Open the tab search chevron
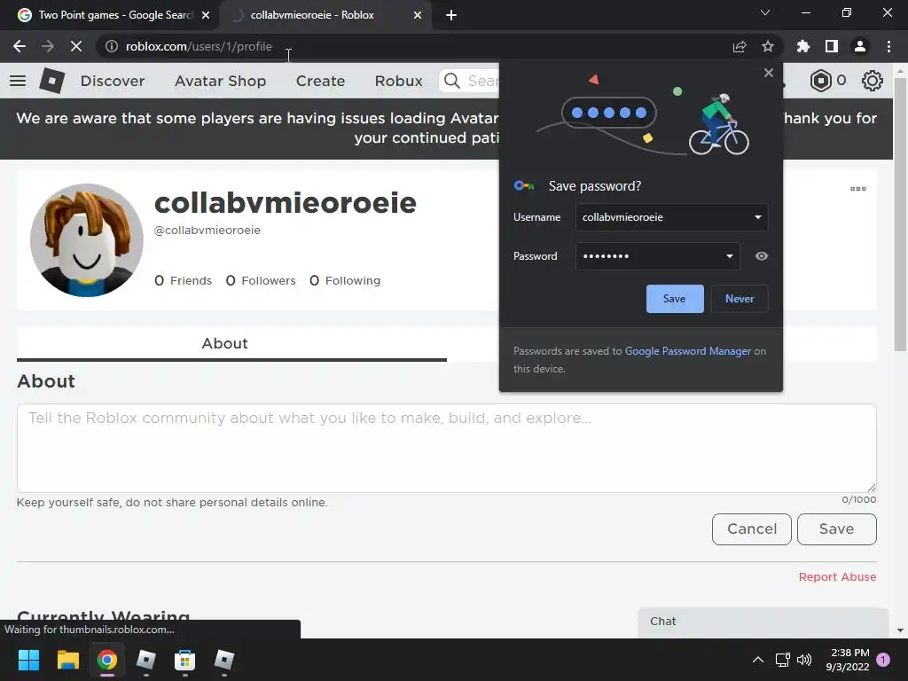Image resolution: width=908 pixels, height=681 pixels. tap(765, 12)
